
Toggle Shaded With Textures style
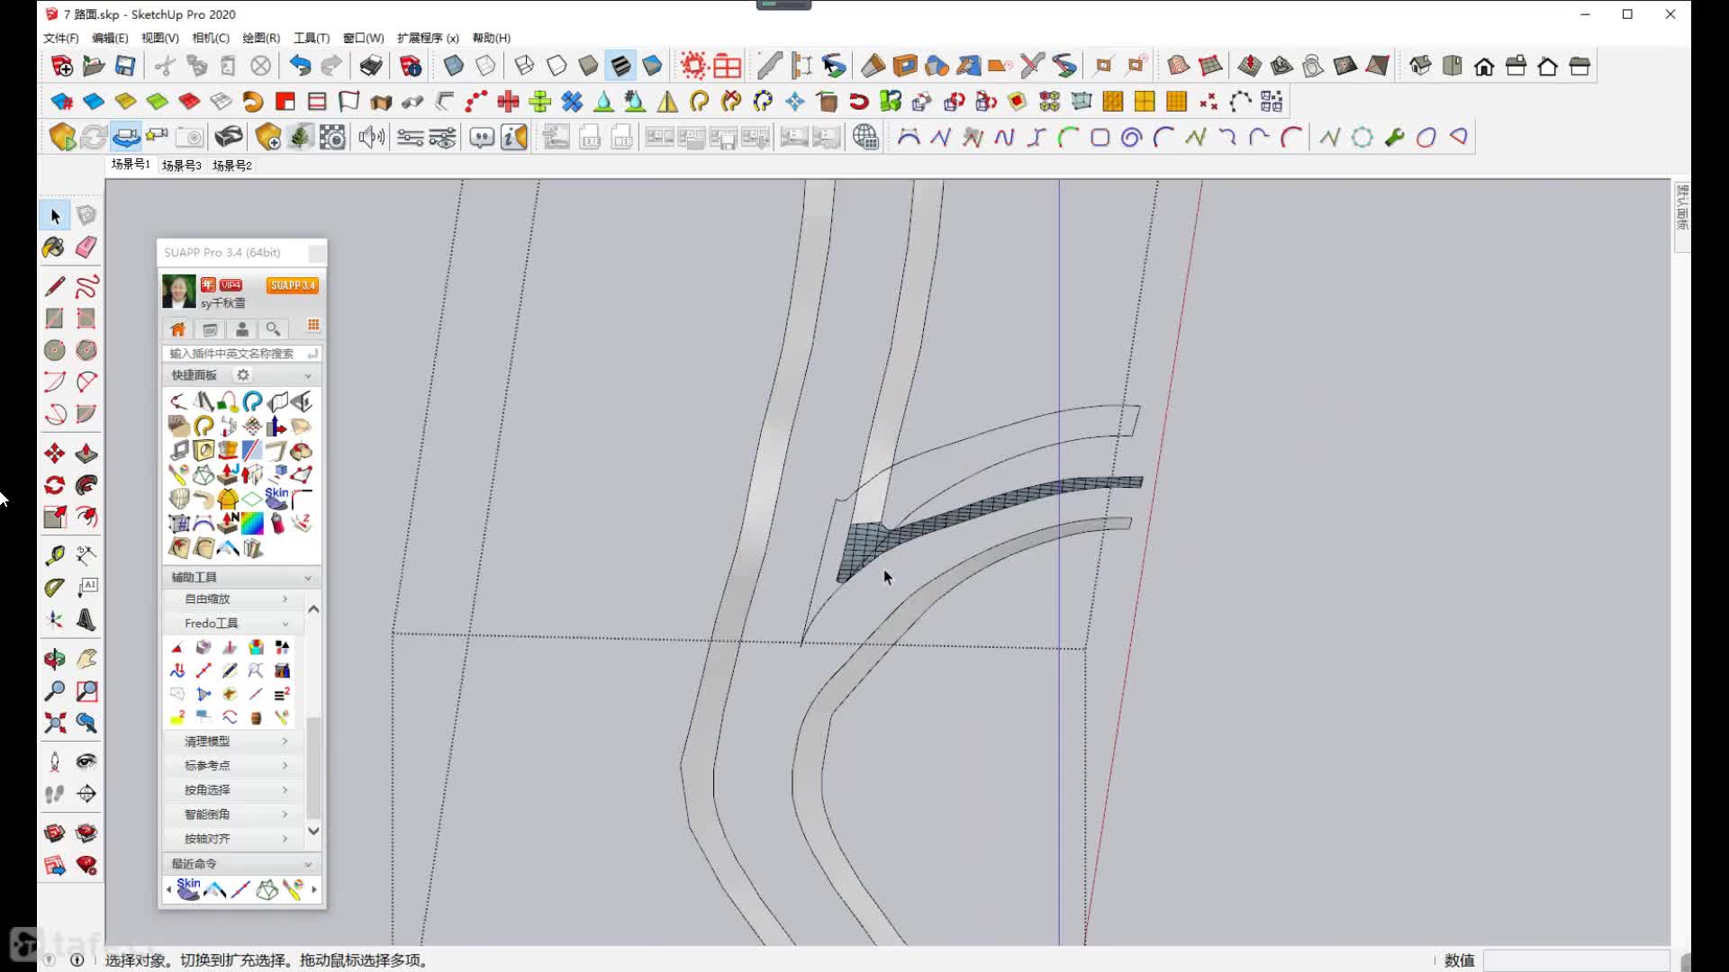620,66
